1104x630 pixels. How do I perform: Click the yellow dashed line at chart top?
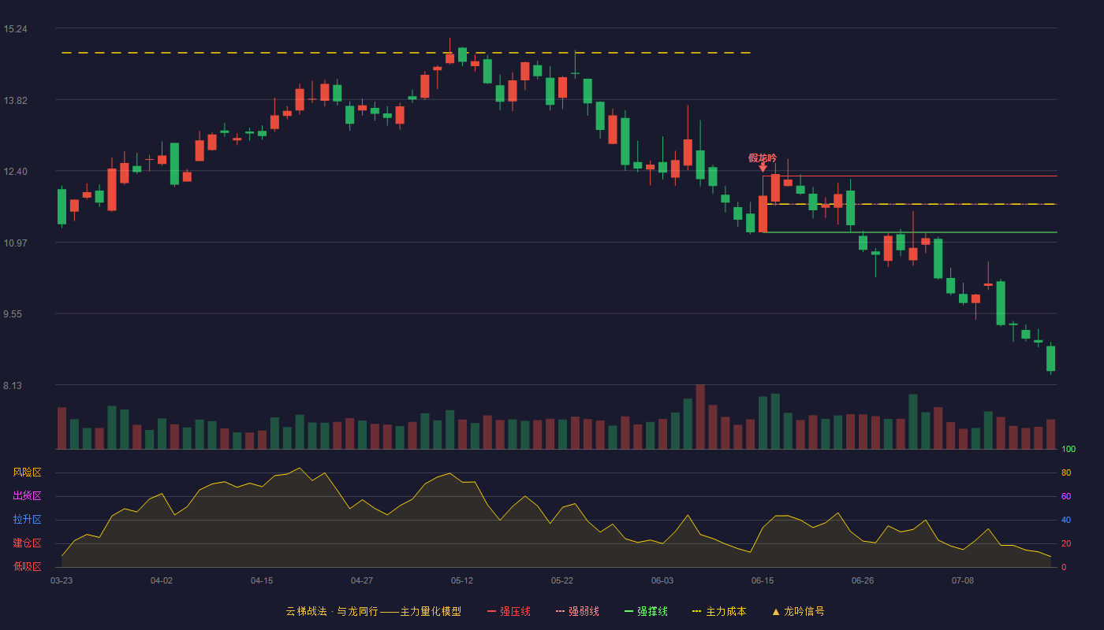coord(406,53)
